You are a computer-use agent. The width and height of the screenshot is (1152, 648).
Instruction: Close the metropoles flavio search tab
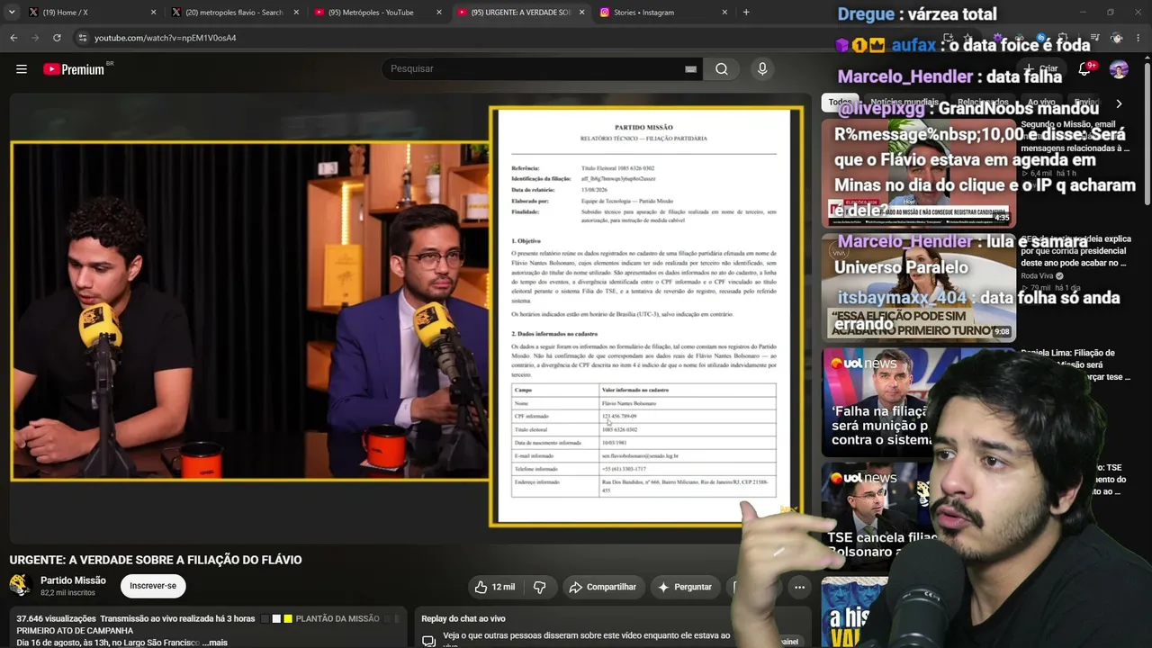pyautogui.click(x=296, y=13)
